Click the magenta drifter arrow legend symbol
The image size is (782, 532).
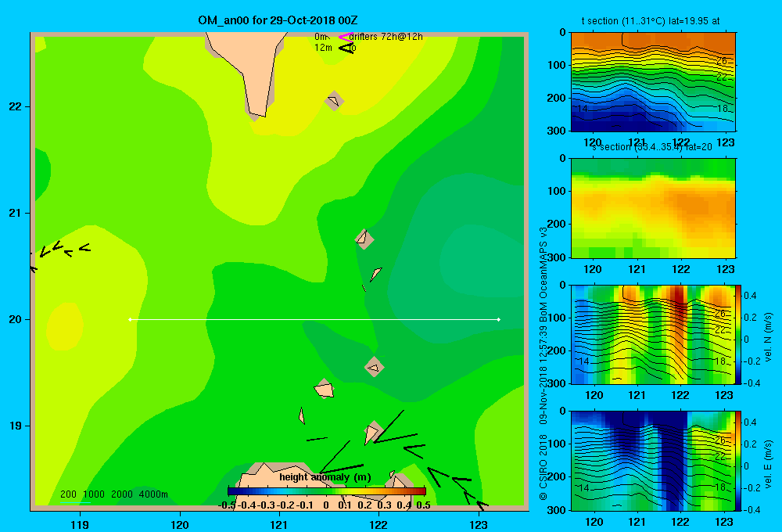pyautogui.click(x=346, y=37)
